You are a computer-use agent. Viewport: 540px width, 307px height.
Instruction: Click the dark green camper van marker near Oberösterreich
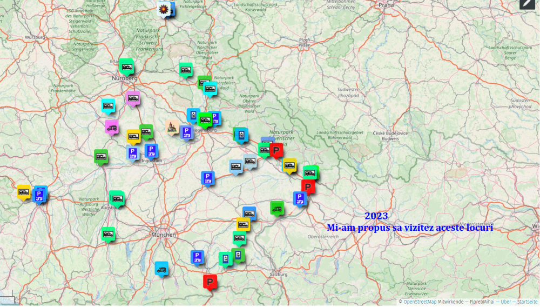click(x=277, y=208)
